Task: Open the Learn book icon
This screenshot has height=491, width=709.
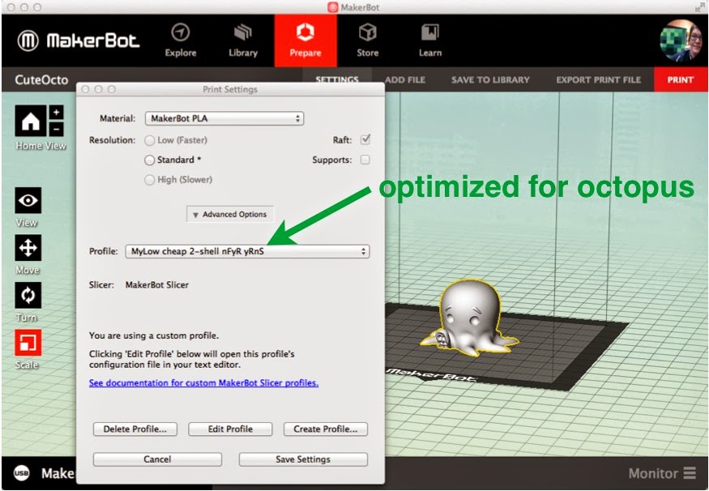Action: pyautogui.click(x=429, y=32)
